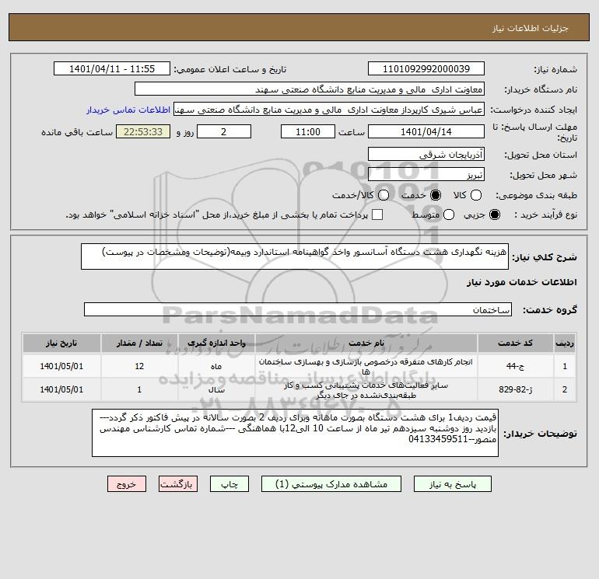The width and height of the screenshot is (599, 579).
Task: Click the شماره نیاز label
Action: [555, 69]
